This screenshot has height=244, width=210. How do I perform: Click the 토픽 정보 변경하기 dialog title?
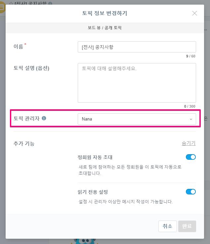(x=105, y=14)
